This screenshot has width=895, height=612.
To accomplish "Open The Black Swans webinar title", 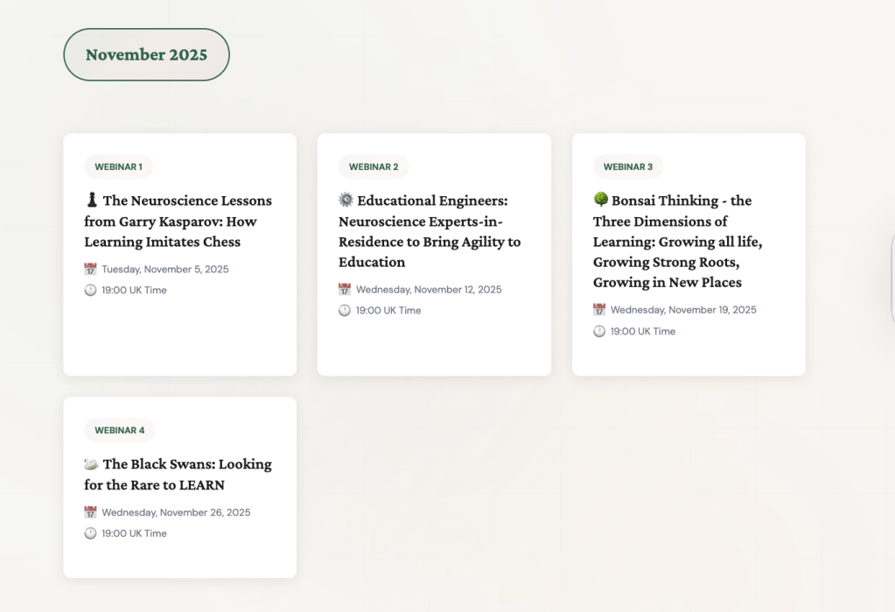I will [178, 475].
